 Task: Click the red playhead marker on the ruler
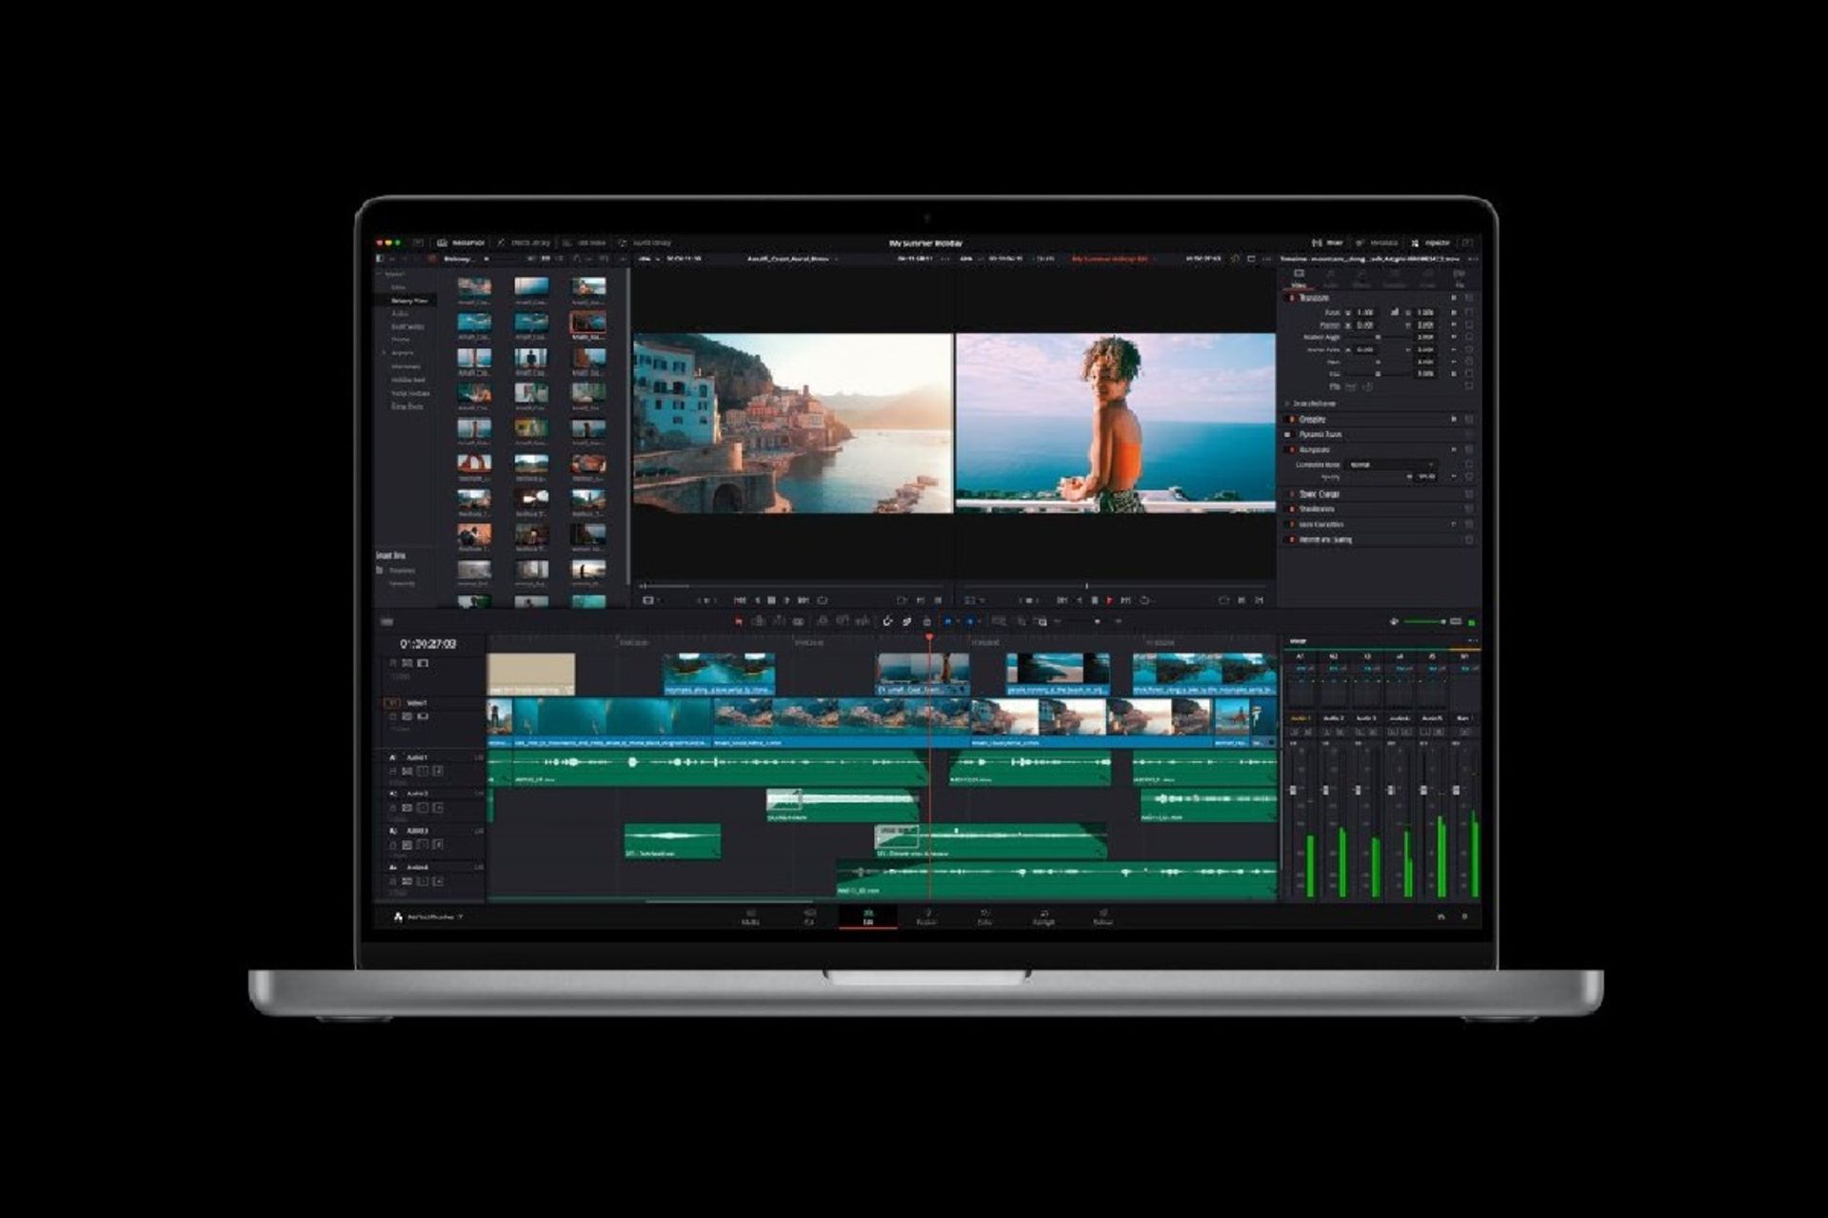929,638
